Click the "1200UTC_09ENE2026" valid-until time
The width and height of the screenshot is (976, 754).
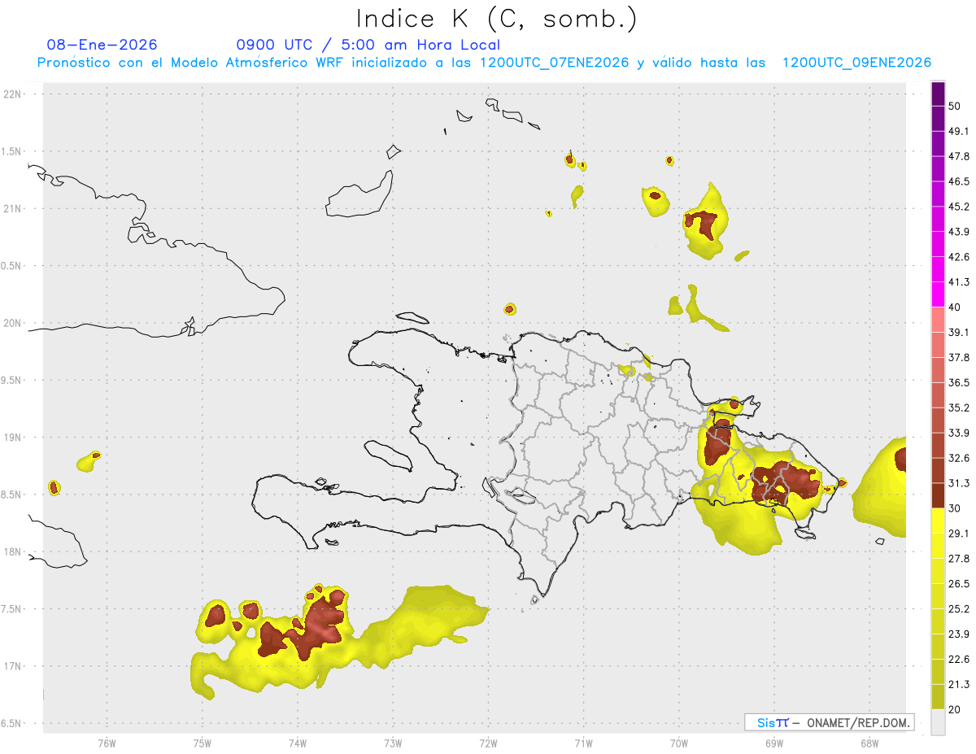(x=856, y=63)
